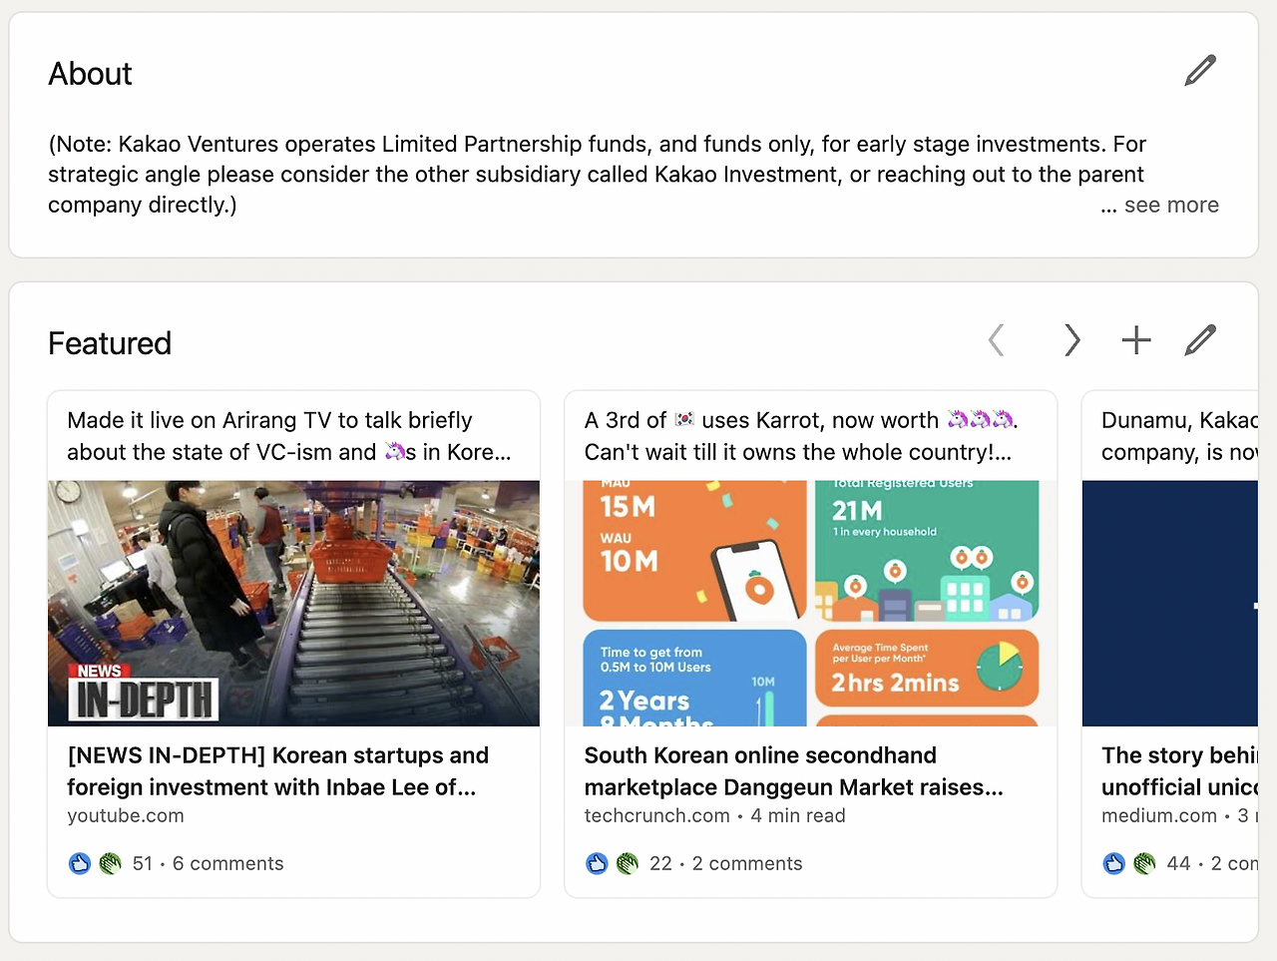
Task: Click like reaction icon on Arirang TV post
Action: coord(80,863)
